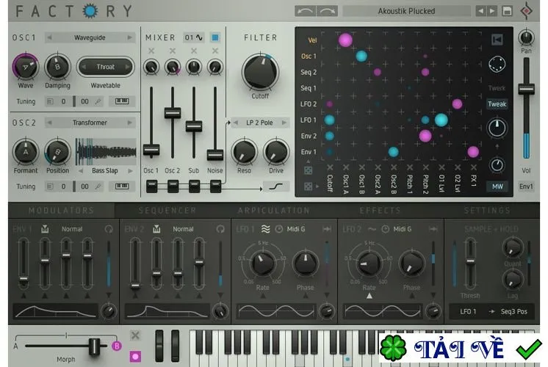Open the LP 2 Pole filter selector

coord(259,123)
